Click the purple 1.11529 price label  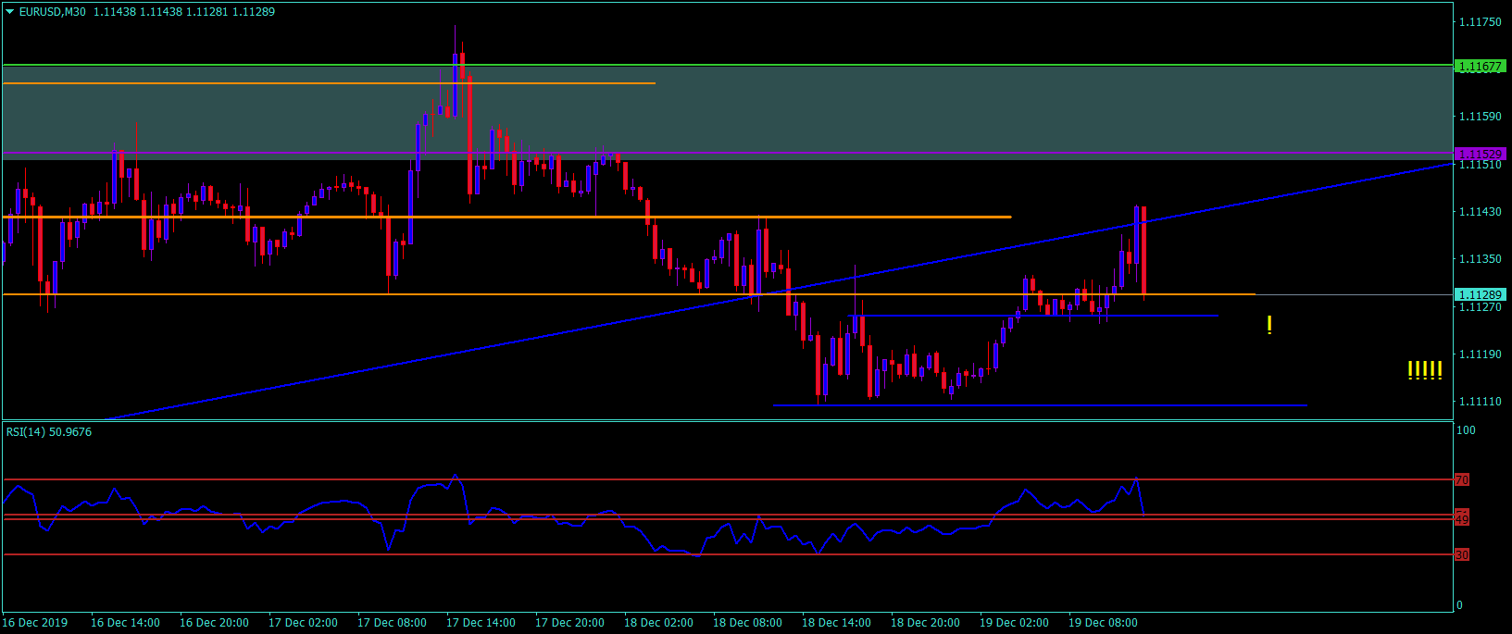[1481, 154]
